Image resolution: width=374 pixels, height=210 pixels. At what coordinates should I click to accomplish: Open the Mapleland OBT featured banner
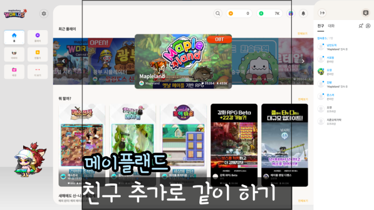coord(183,61)
